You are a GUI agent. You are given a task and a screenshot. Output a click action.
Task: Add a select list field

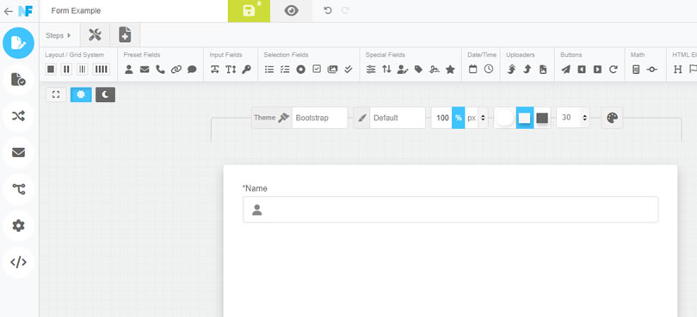point(269,70)
